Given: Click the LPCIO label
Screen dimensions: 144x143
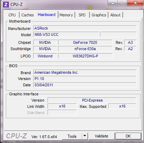Looking at the screenshot, I should 26,56.
